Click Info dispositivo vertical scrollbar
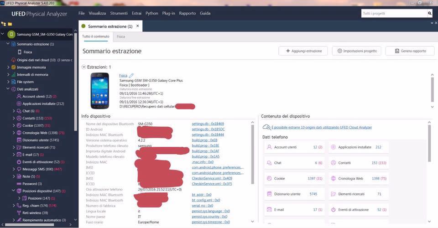 click(252, 155)
